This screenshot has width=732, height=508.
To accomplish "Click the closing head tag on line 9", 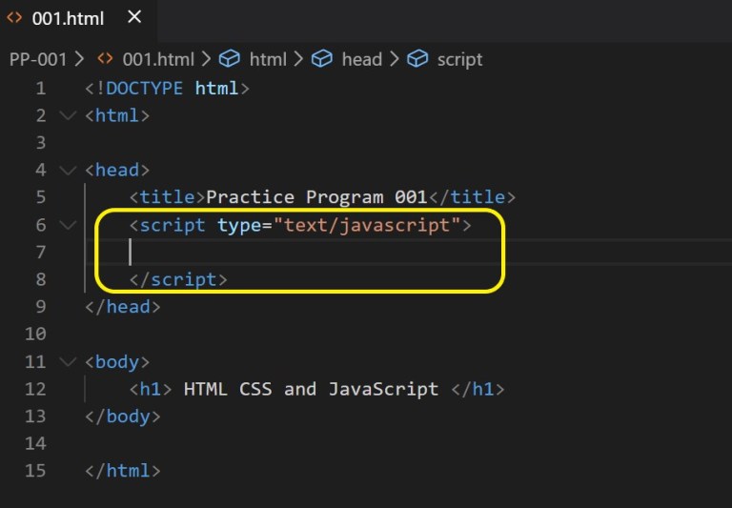I will 123,307.
